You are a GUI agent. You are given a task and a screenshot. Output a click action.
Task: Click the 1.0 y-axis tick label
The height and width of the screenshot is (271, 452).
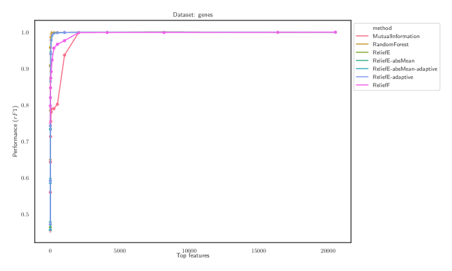pos(25,33)
